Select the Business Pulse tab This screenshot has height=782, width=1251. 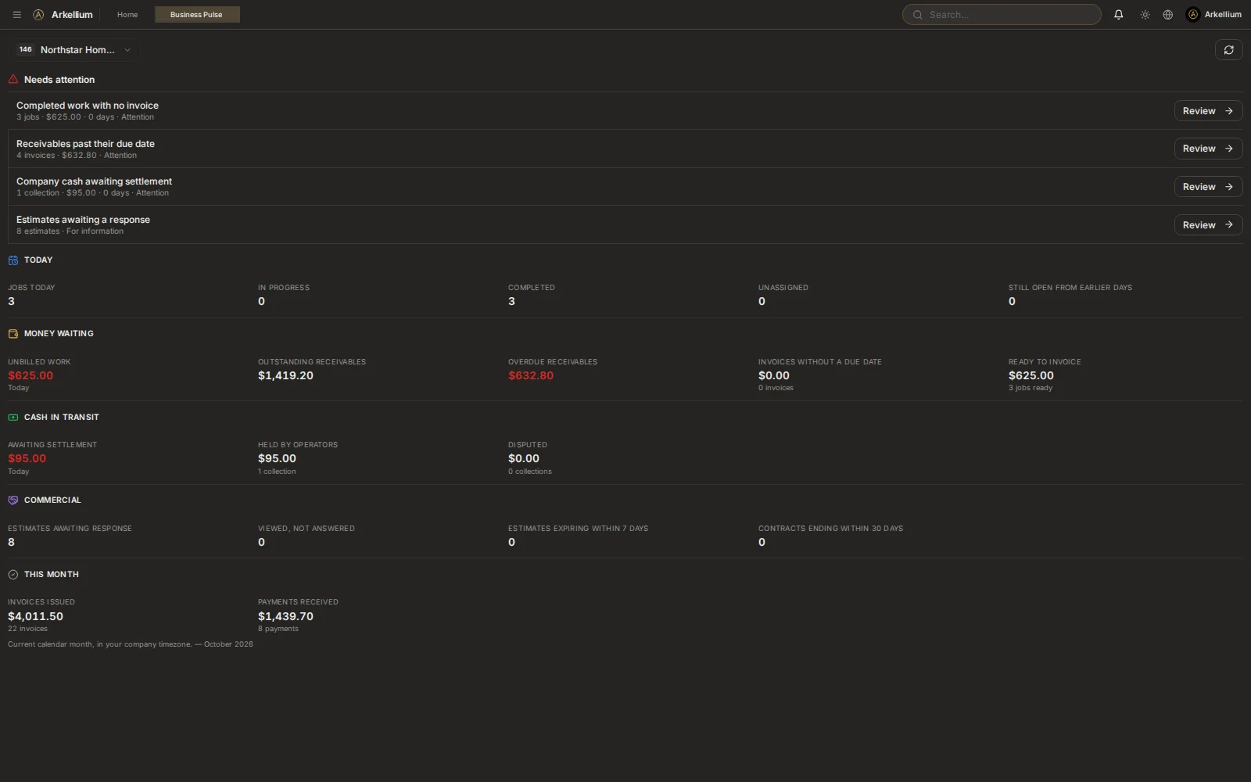coord(197,15)
